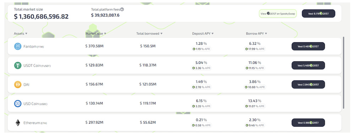Open the USD Coin (USDC) asset name
Viewport: 355px width, 139px height.
[35, 104]
